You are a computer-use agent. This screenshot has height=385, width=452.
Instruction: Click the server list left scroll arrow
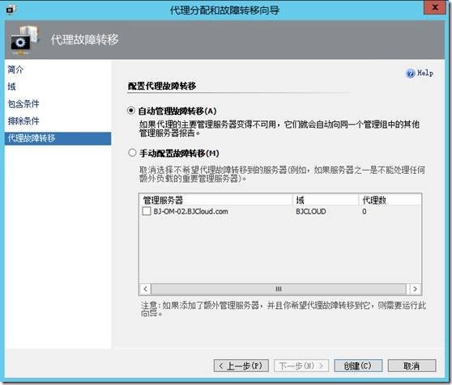145,289
